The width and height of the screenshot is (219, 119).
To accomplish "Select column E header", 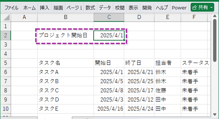I will (168, 17).
